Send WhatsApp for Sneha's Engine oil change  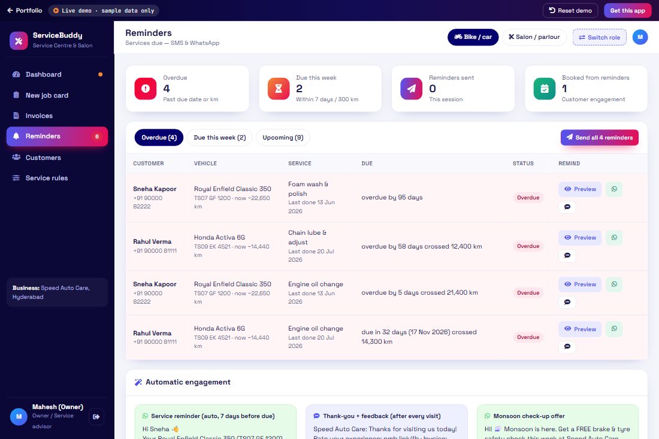coord(614,284)
